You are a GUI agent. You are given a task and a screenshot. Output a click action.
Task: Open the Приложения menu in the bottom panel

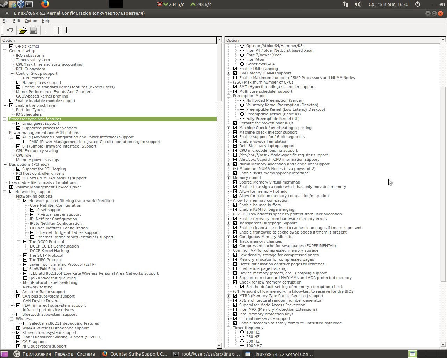(37, 354)
